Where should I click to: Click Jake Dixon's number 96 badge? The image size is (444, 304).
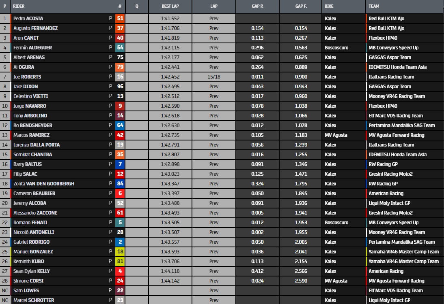(120, 87)
